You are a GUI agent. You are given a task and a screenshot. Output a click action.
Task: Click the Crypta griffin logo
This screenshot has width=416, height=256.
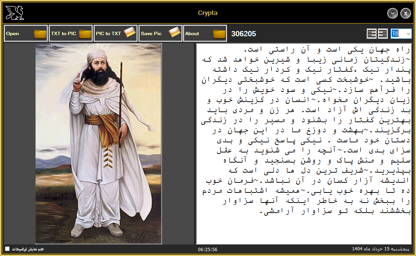point(15,13)
